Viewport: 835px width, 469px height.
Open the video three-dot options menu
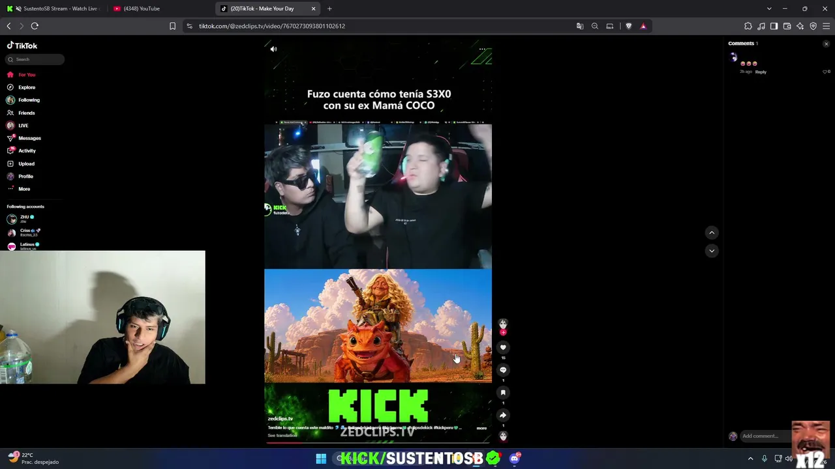click(x=482, y=49)
